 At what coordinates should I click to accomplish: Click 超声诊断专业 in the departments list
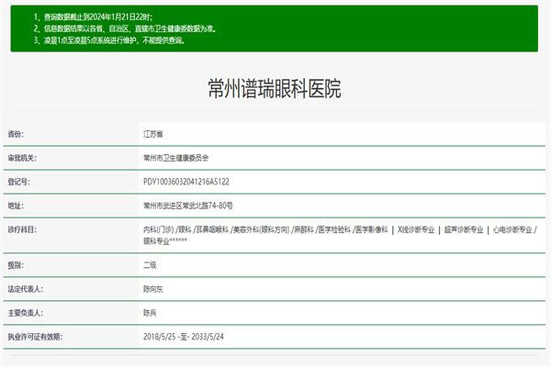[464, 229]
